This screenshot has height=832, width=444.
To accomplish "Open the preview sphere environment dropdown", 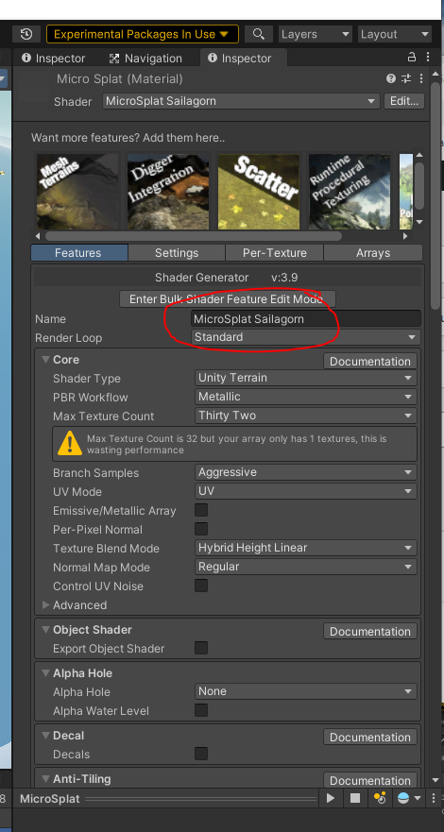I will tap(408, 798).
